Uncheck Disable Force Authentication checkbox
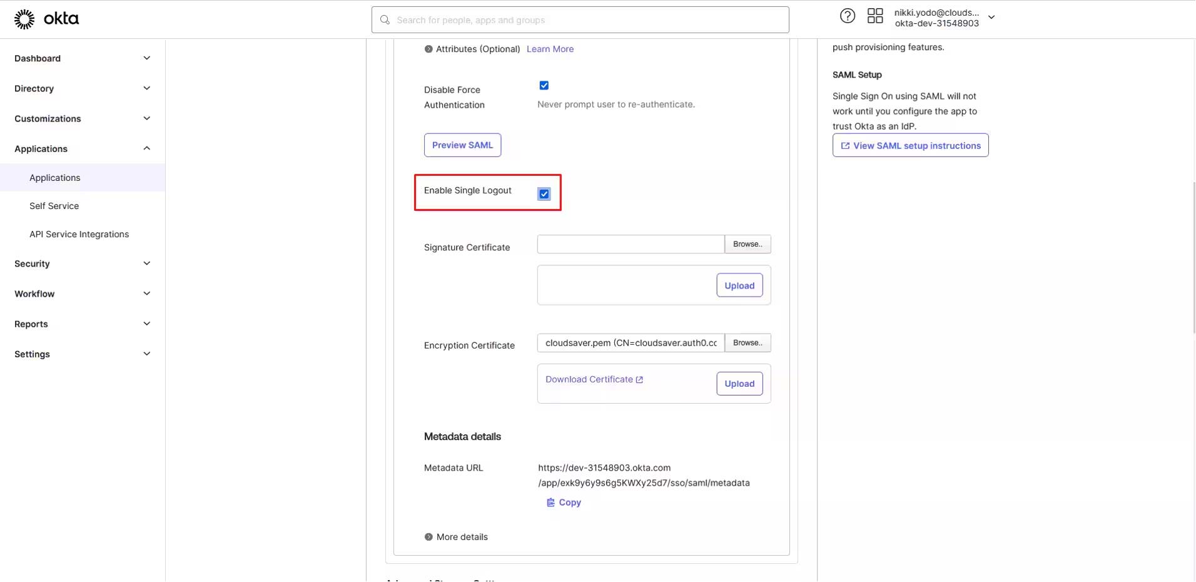1196x582 pixels. pos(544,86)
